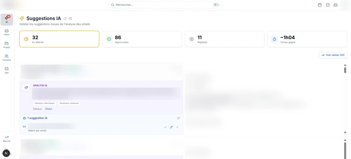Click the Suggestions IA page title
Screen dimensions: 351x159
coord(44,18)
